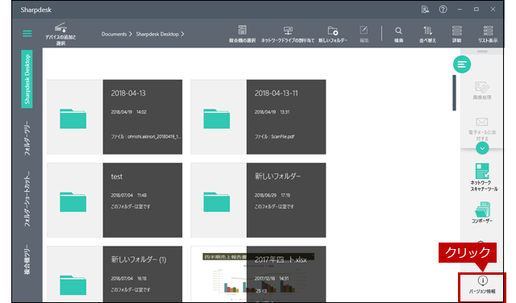Image resolution: width=516 pixels, height=303 pixels.
Task: Maximize the Sharpdesk window
Action: (476, 10)
